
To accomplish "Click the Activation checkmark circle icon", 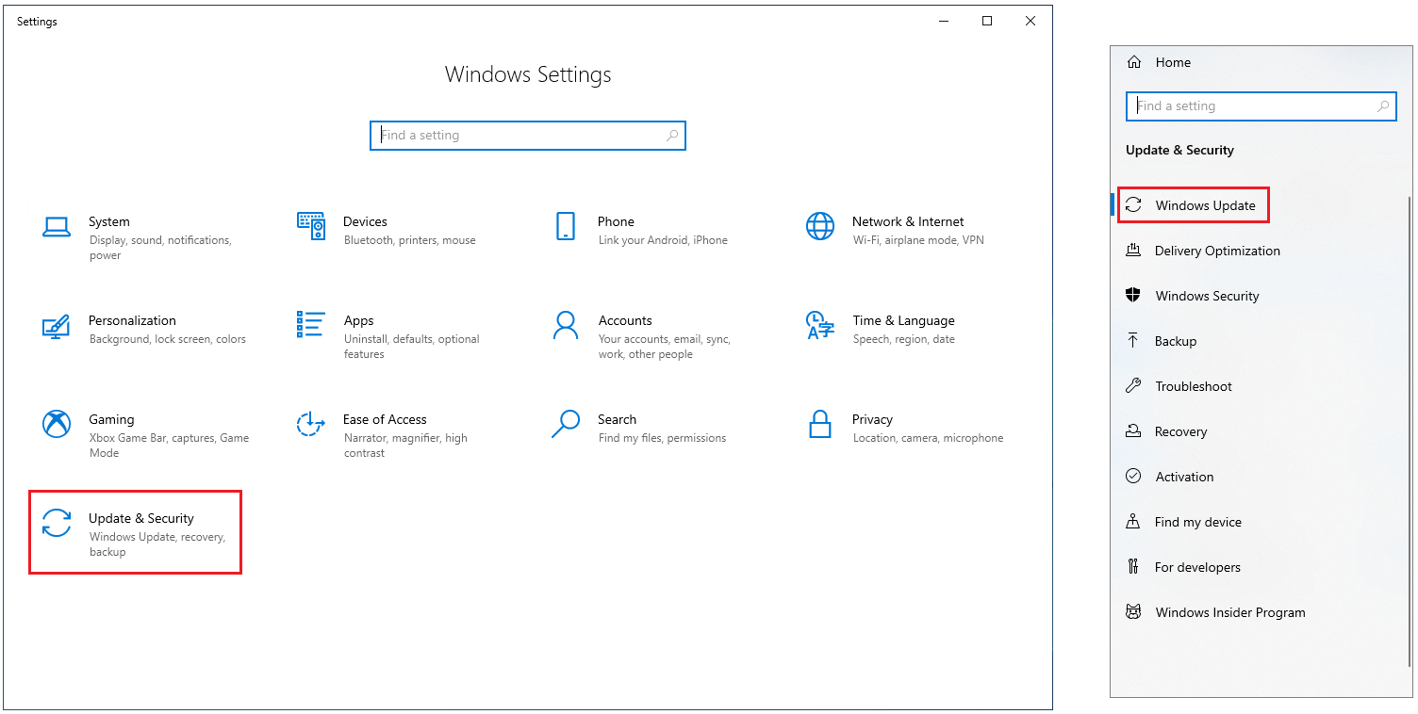I will click(1133, 477).
